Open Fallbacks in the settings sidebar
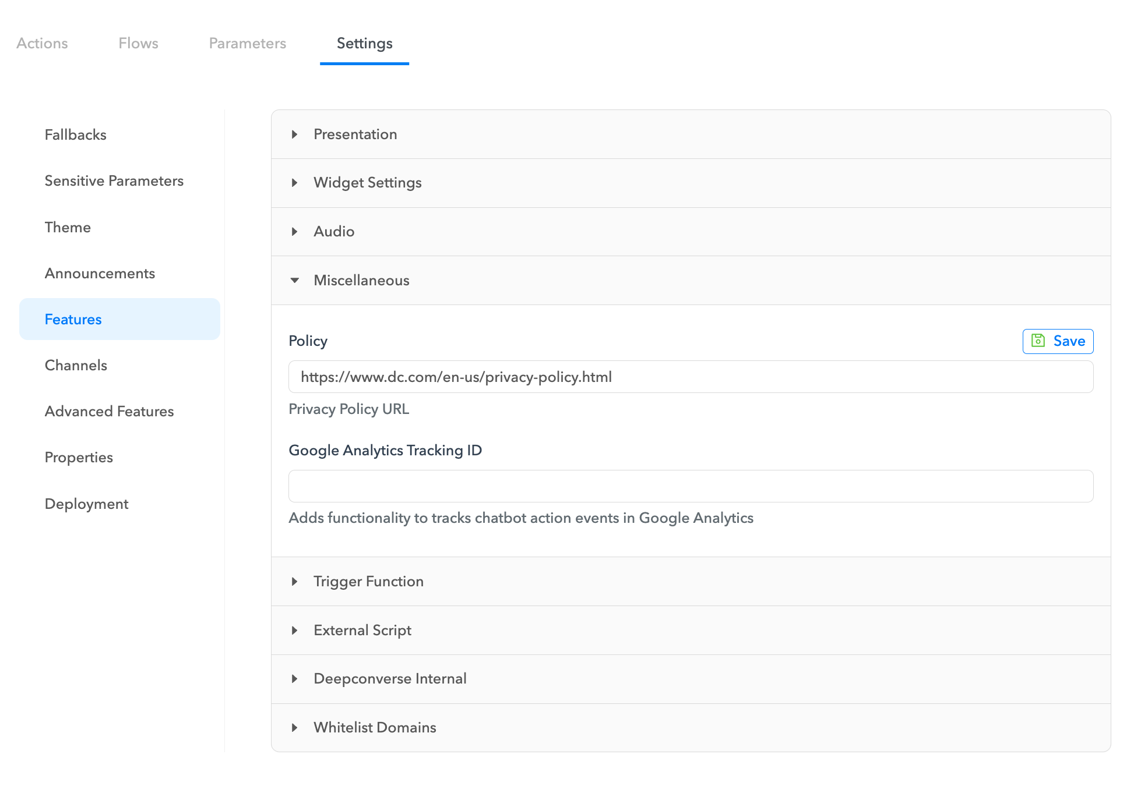 [x=76, y=135]
